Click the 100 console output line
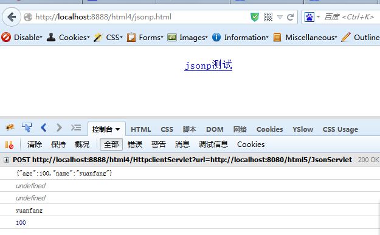Viewport: 380px width, 235px height. click(x=21, y=222)
